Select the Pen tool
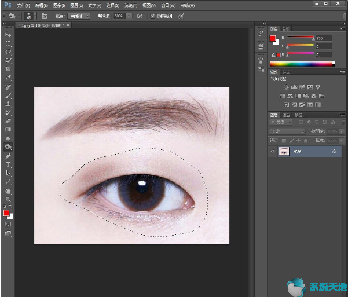 coord(9,156)
